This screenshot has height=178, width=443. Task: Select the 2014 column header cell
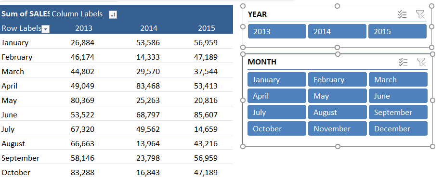click(x=149, y=28)
